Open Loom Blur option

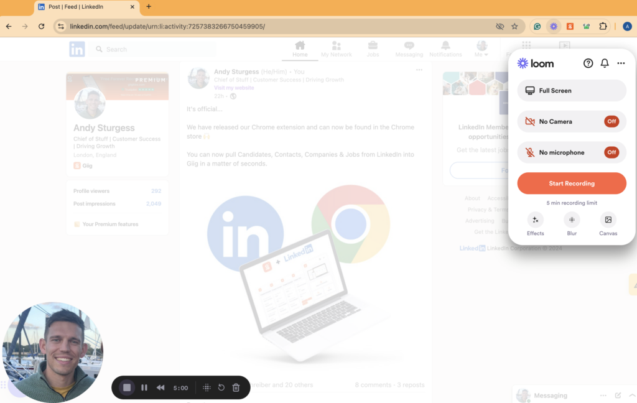[x=572, y=224]
